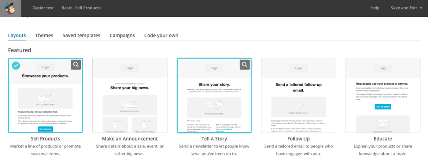Toggle the checkmark on Sell Products layout

[16, 66]
